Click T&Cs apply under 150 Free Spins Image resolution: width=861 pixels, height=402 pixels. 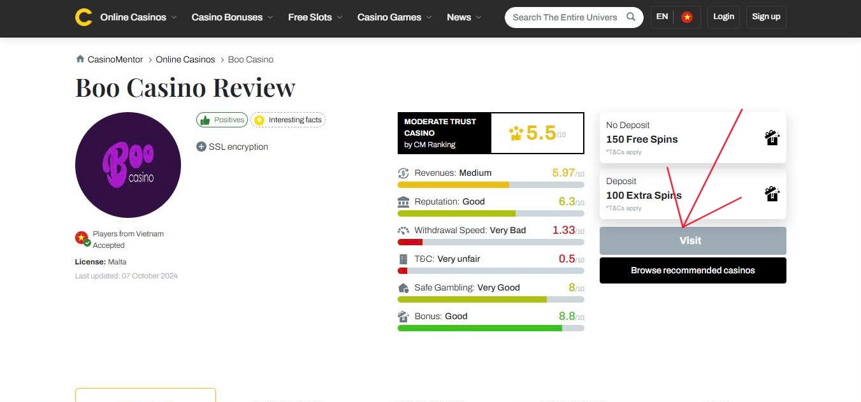[x=624, y=152]
